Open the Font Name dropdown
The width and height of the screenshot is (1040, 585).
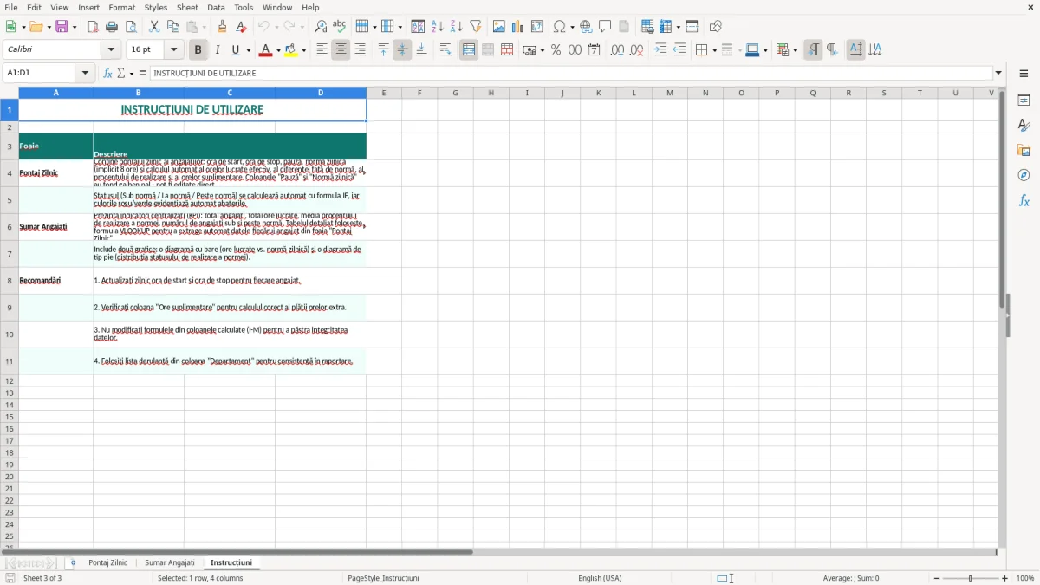pyautogui.click(x=112, y=50)
